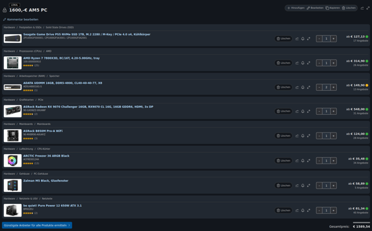The image size is (372, 231).
Task: Share the ASRock Radeon RX 9070 entry
Action: [297, 111]
